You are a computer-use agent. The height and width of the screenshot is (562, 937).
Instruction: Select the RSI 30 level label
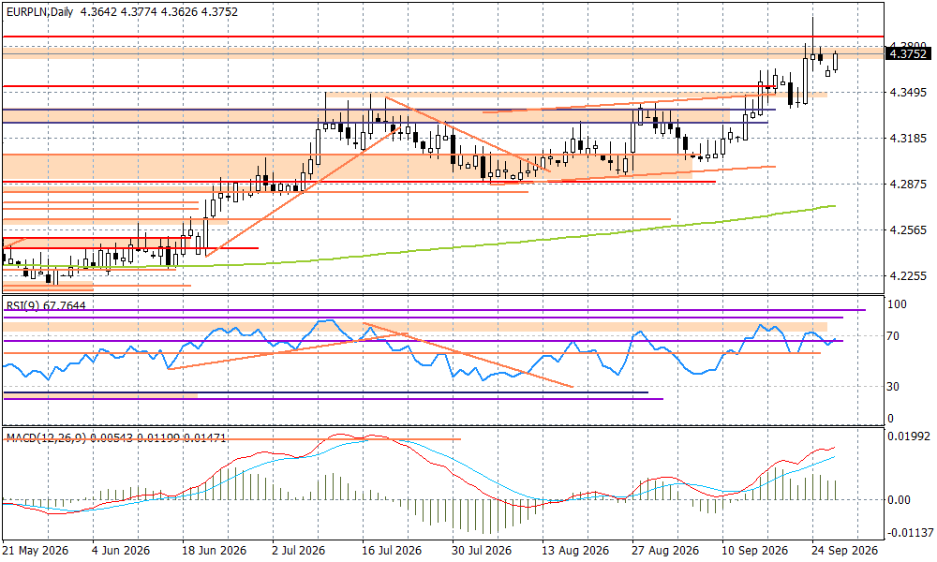[893, 387]
